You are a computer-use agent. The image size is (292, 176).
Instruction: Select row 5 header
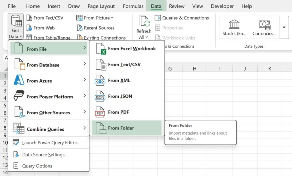(x=4, y=106)
